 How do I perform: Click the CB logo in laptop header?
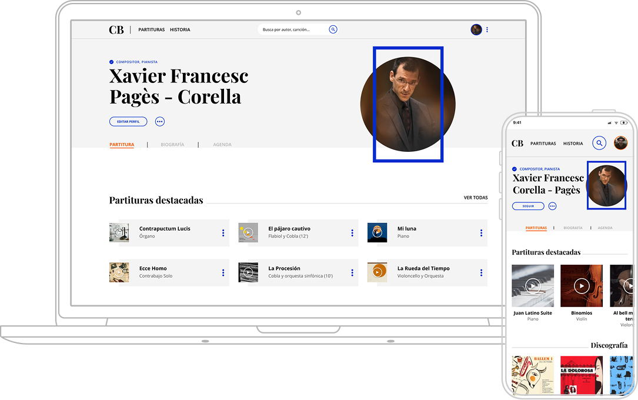point(116,29)
